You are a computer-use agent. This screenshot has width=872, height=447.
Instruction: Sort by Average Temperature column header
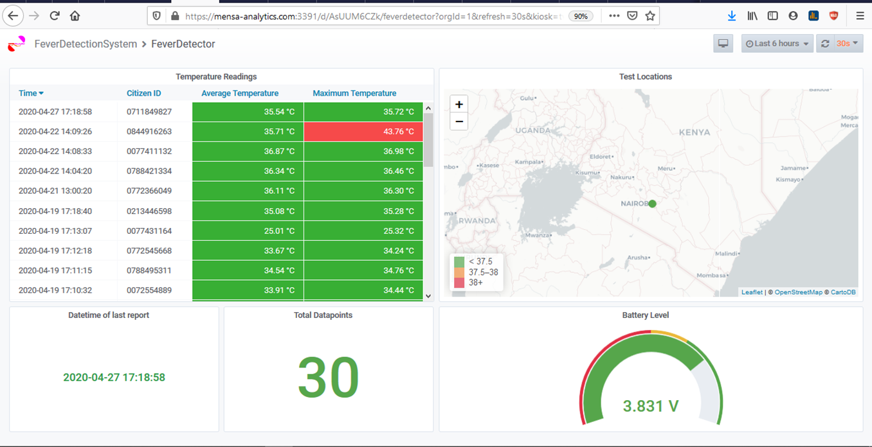pyautogui.click(x=240, y=93)
